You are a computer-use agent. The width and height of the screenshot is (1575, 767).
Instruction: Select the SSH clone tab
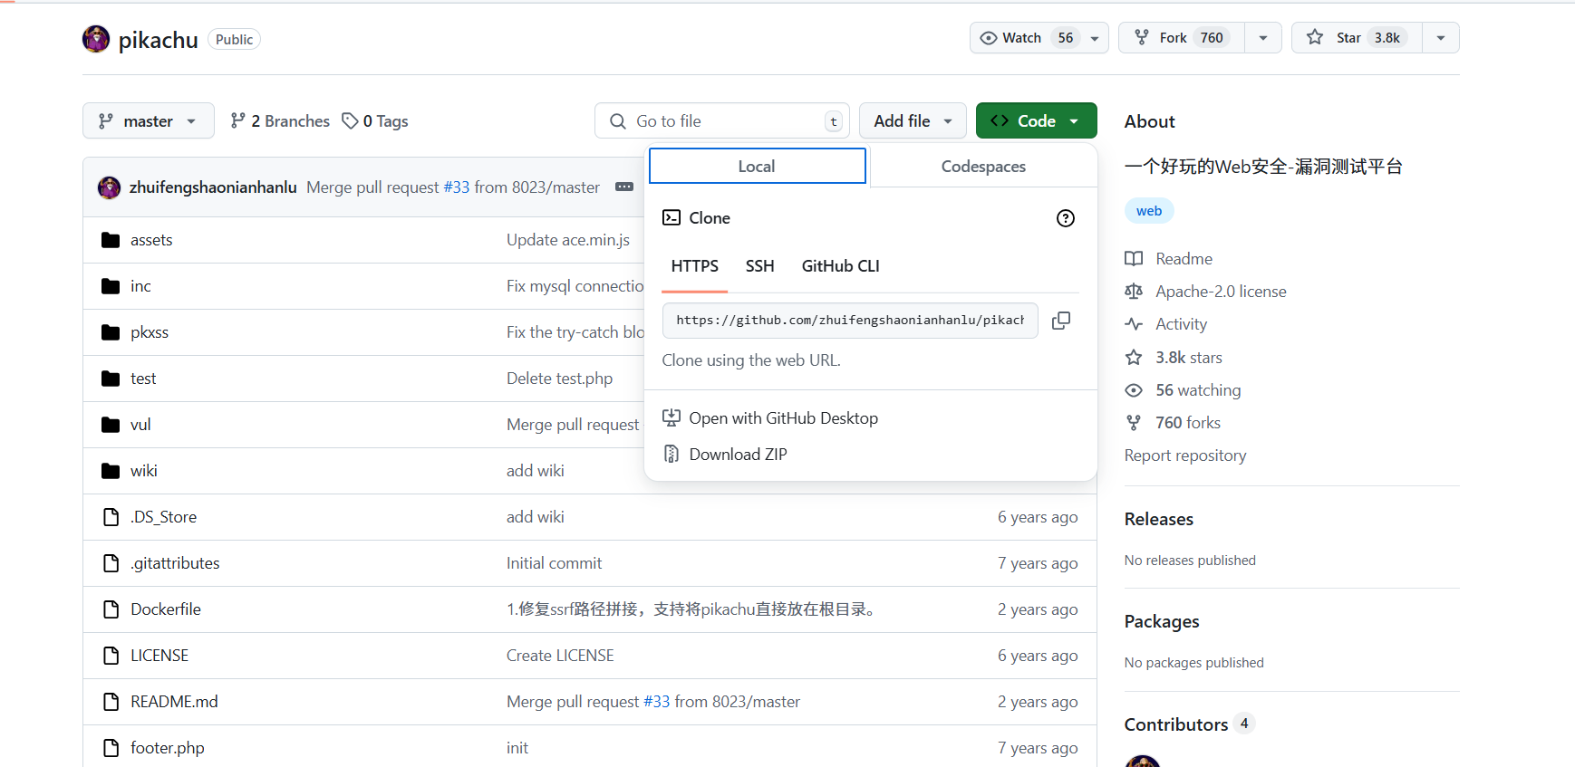click(x=759, y=266)
